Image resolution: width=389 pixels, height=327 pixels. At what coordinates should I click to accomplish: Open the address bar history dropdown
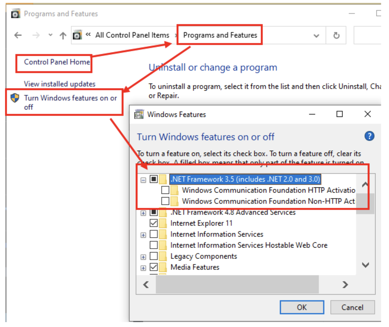(316, 36)
